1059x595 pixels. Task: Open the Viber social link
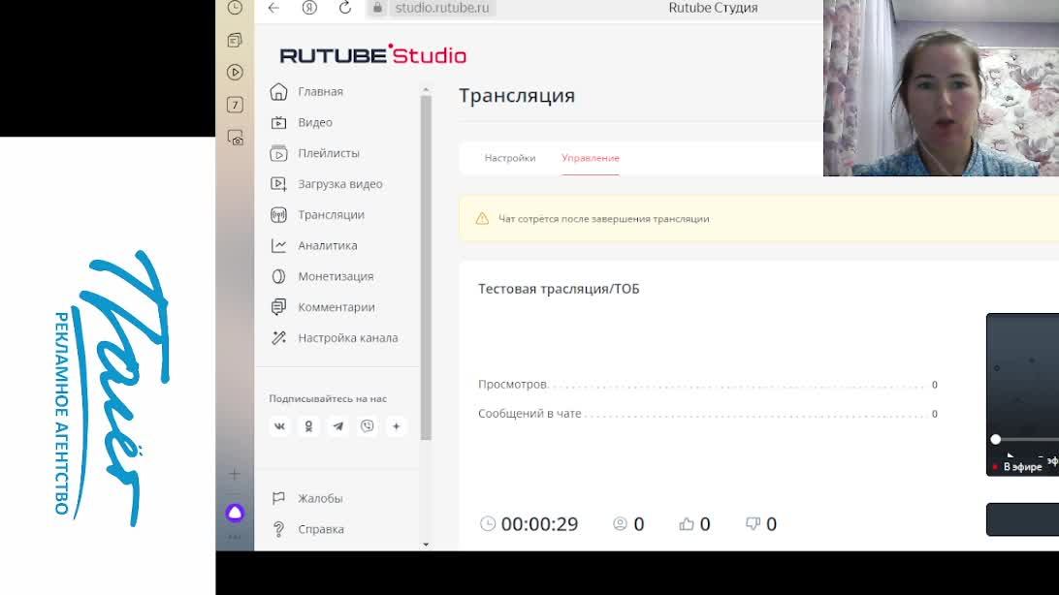pos(368,426)
